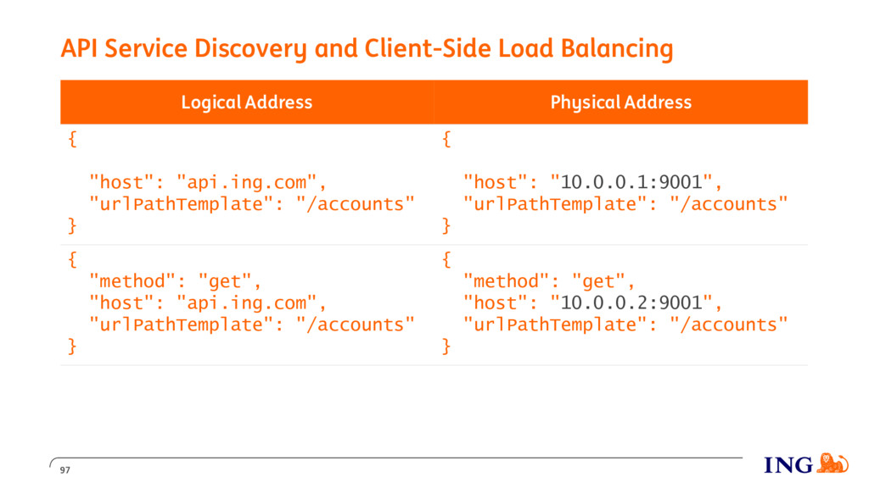The width and height of the screenshot is (869, 488).
Task: Click second logical "host": "api.ing.com" line below method
Action: click(x=208, y=302)
